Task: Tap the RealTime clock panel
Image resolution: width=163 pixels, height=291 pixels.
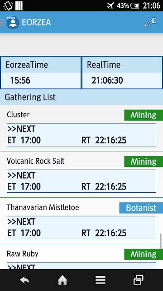Action: point(122,73)
